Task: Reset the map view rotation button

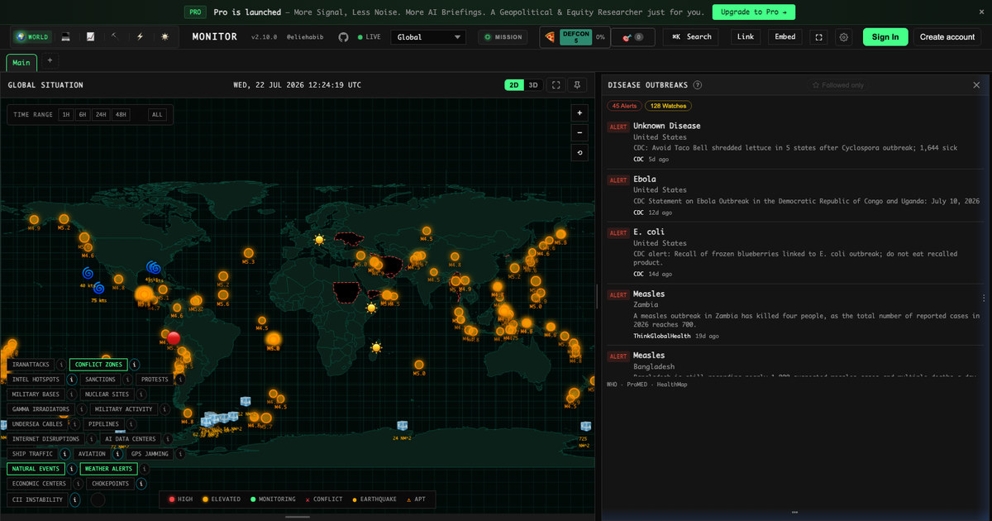Action: 579,152
